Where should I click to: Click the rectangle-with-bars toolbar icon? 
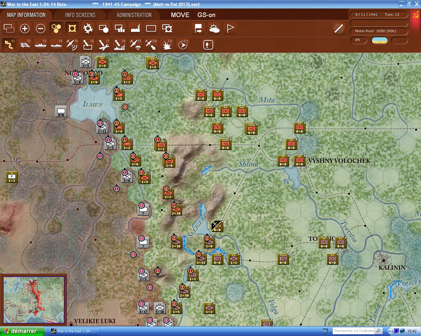(119, 29)
